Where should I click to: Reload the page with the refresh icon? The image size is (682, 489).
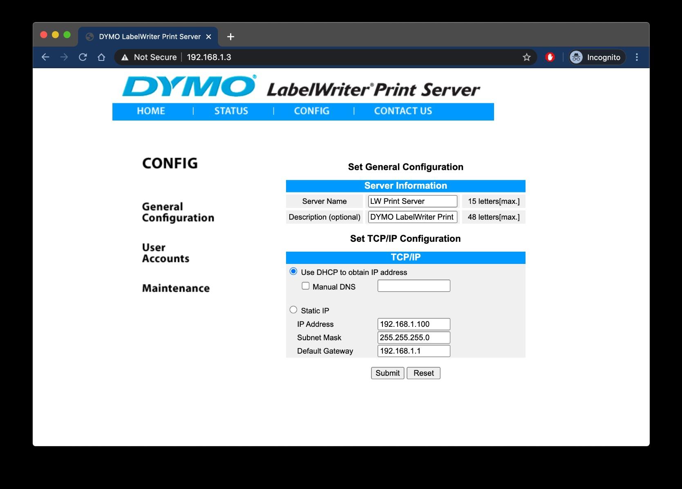pyautogui.click(x=83, y=57)
